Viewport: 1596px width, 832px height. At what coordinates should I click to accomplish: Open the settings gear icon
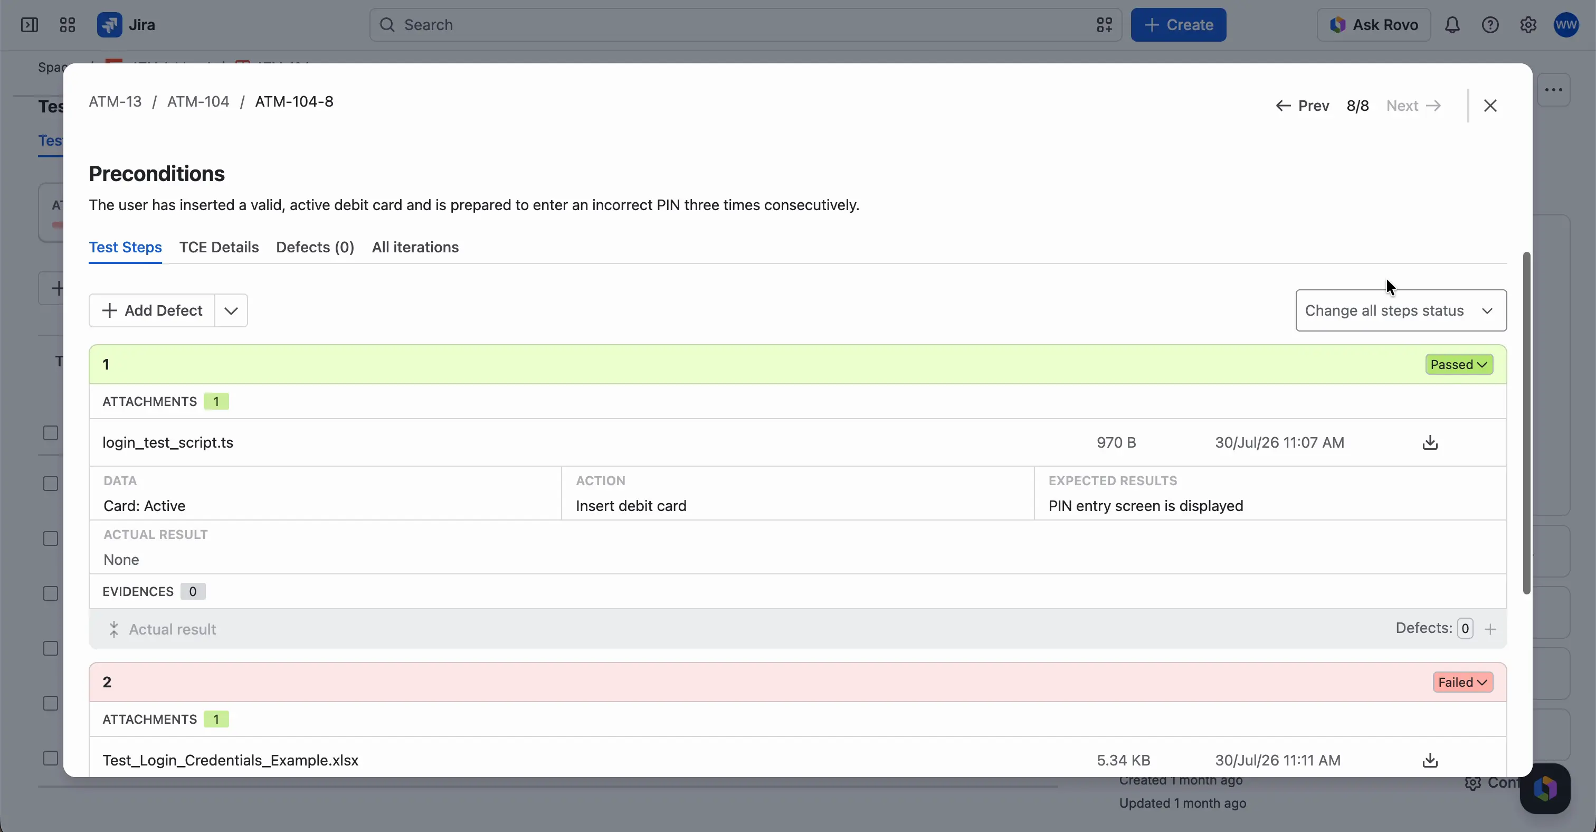1528,25
